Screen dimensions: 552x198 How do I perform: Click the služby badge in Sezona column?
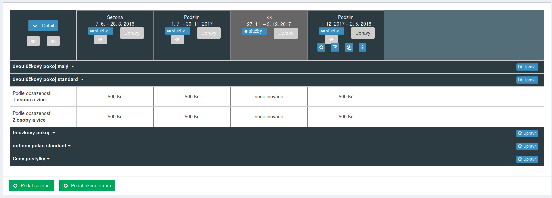pyautogui.click(x=100, y=31)
